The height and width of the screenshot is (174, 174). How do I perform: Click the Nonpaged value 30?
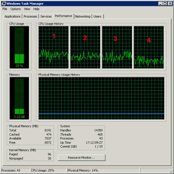click(x=49, y=158)
